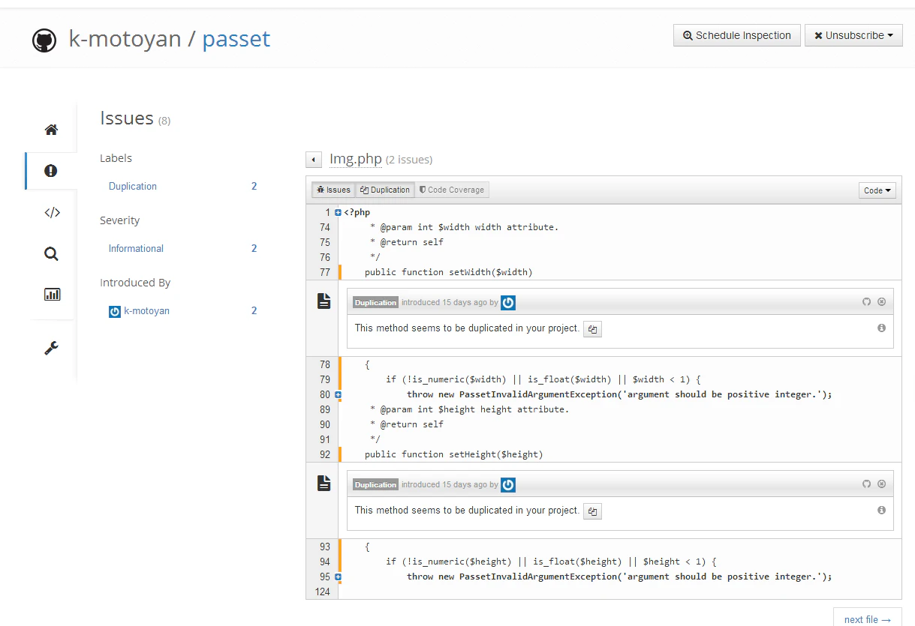Click 'public function setWidth($width)' code line
This screenshot has width=915, height=626.
coord(449,272)
